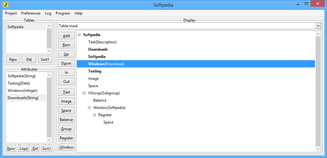Click up arrow of Attributes scrollbar

click(49, 75)
